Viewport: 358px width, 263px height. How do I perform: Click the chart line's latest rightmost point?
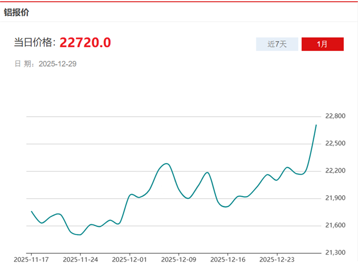click(x=316, y=125)
